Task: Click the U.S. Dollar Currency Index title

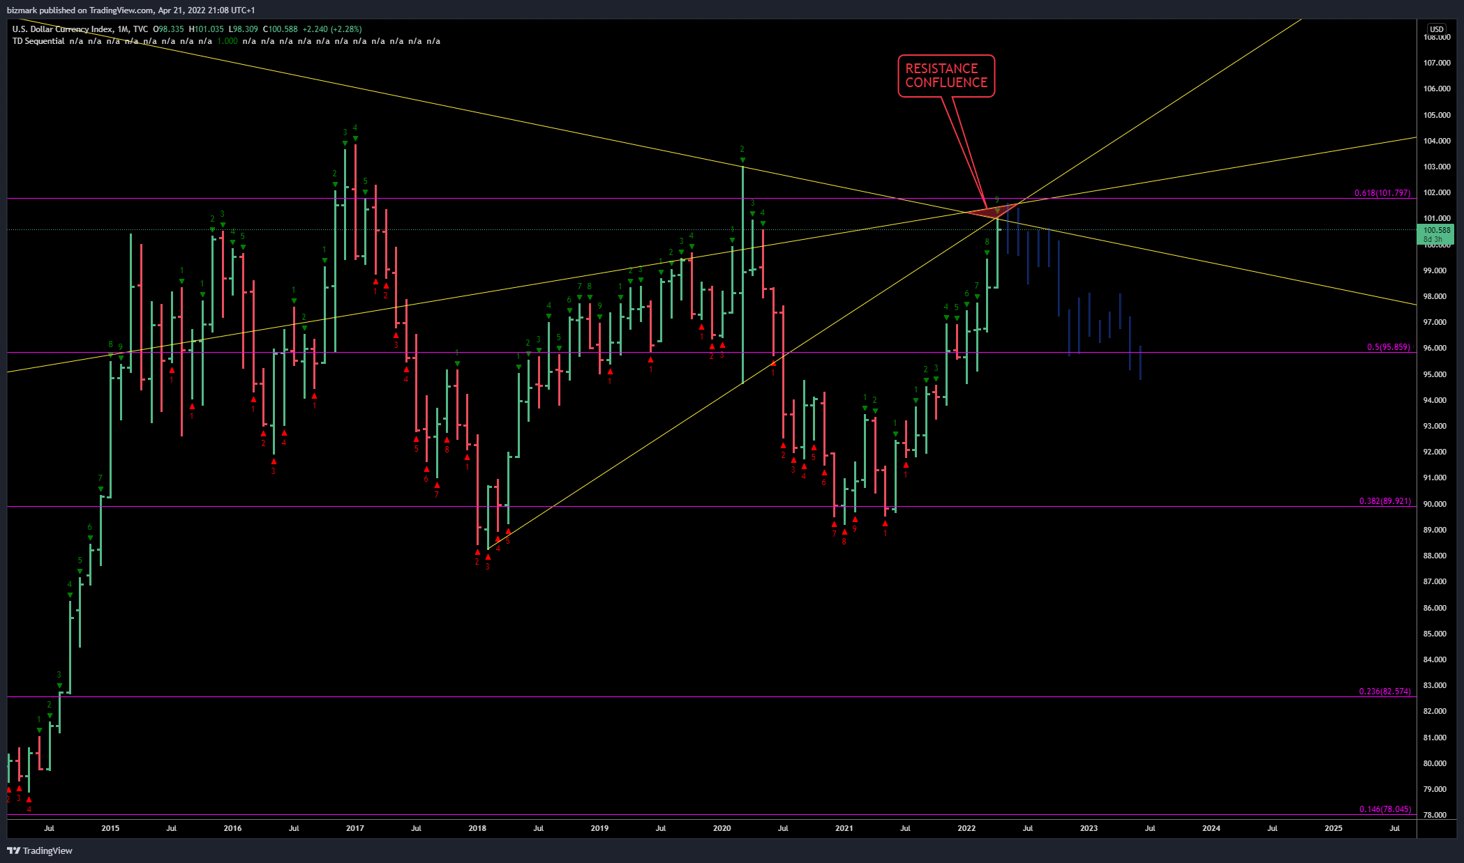Action: click(x=62, y=29)
